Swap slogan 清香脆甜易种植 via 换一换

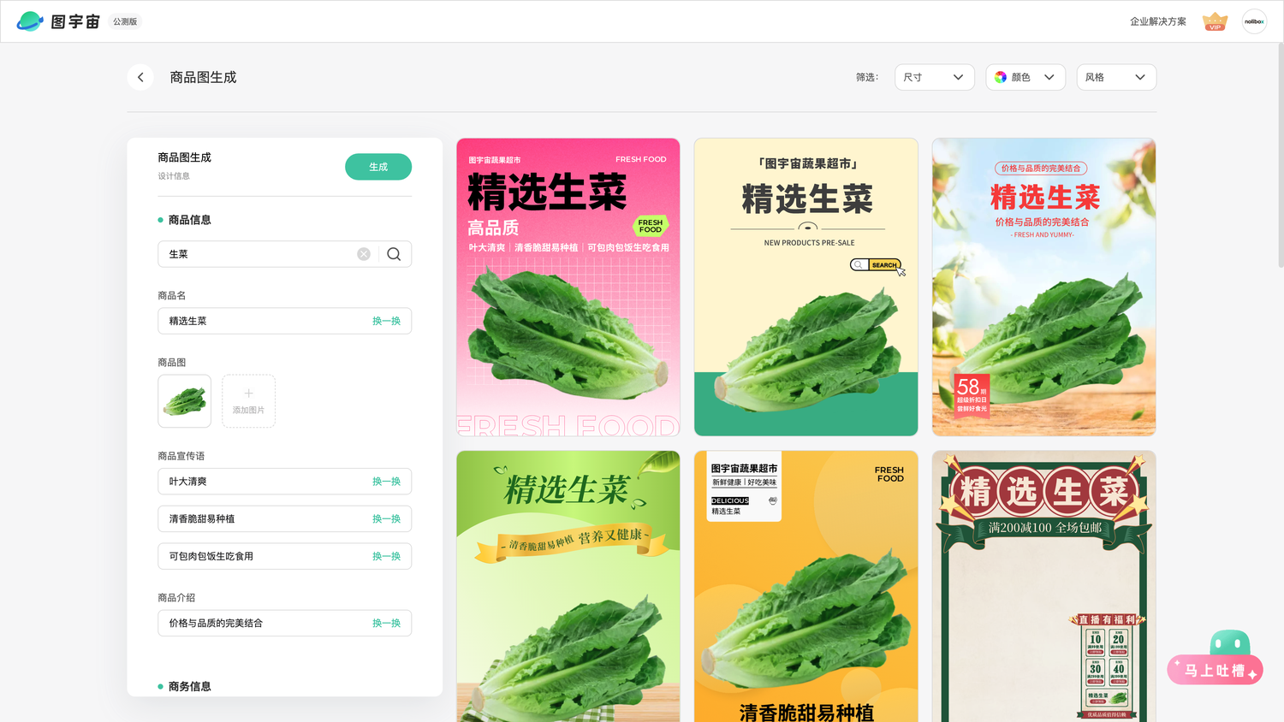(x=386, y=519)
